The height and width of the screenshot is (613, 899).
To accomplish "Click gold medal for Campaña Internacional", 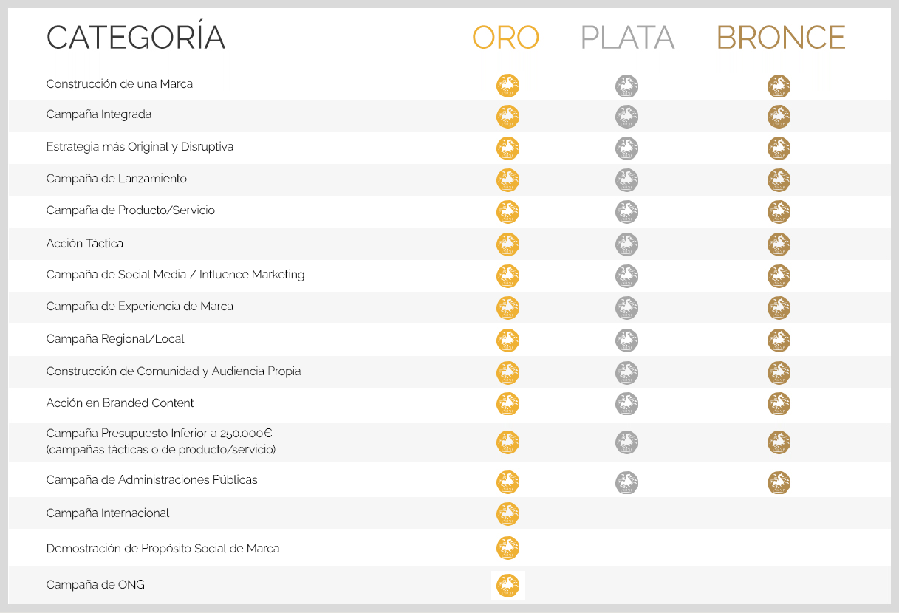I will click(507, 514).
